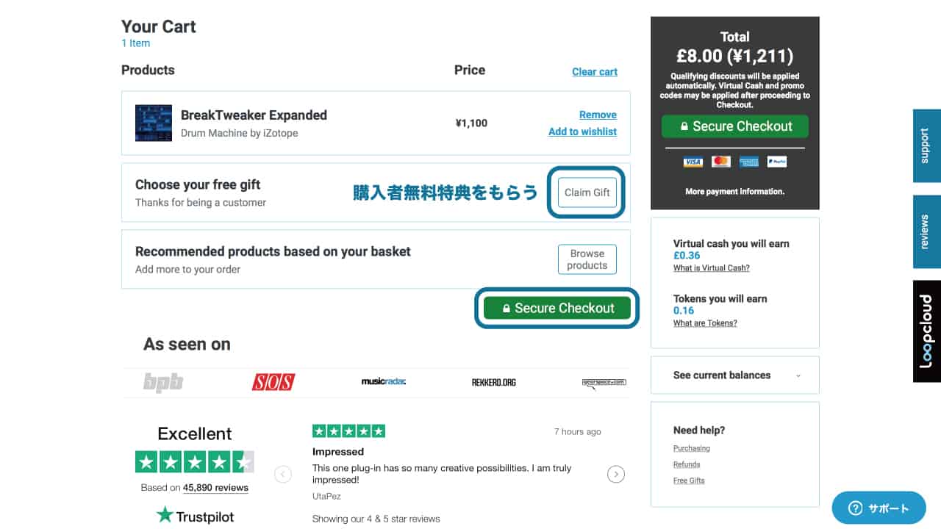Click the Sound On Sound logo
Screen dimensions: 941x529
(273, 382)
